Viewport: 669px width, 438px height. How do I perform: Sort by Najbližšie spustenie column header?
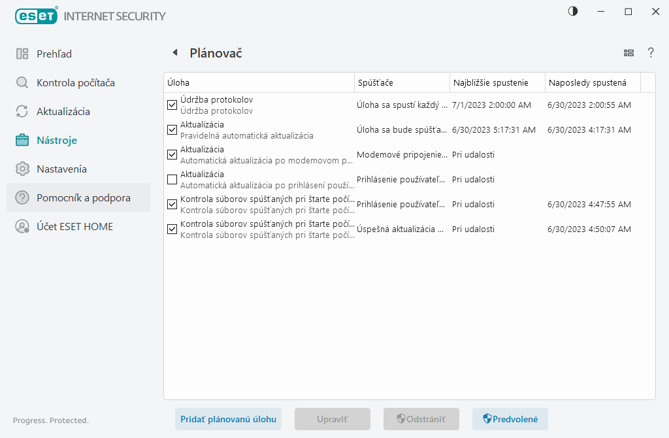point(497,82)
